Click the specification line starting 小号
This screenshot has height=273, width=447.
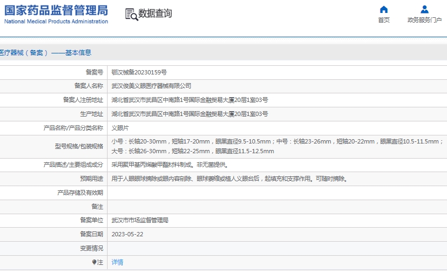pyautogui.click(x=277, y=141)
